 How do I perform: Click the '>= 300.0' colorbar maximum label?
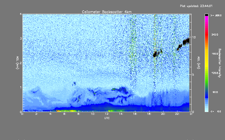216,15
